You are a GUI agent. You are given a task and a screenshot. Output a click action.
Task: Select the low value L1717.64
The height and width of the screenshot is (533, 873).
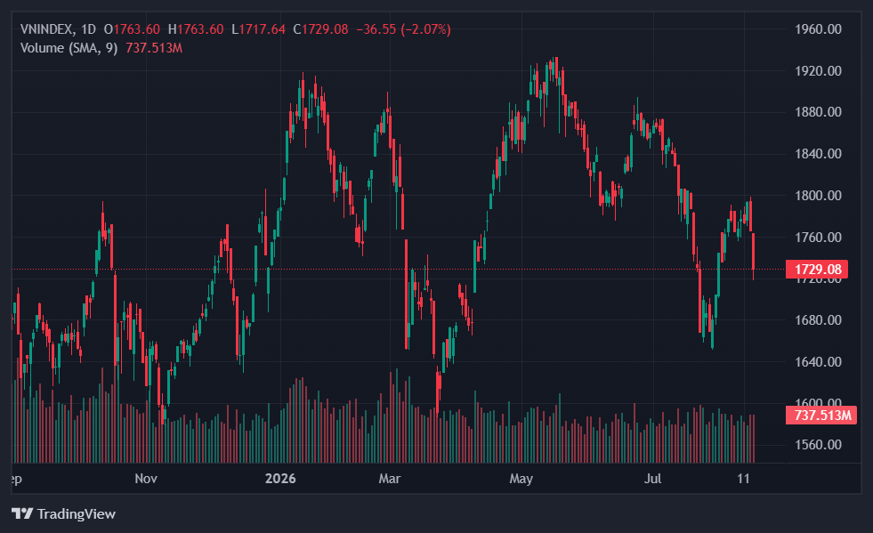[258, 29]
